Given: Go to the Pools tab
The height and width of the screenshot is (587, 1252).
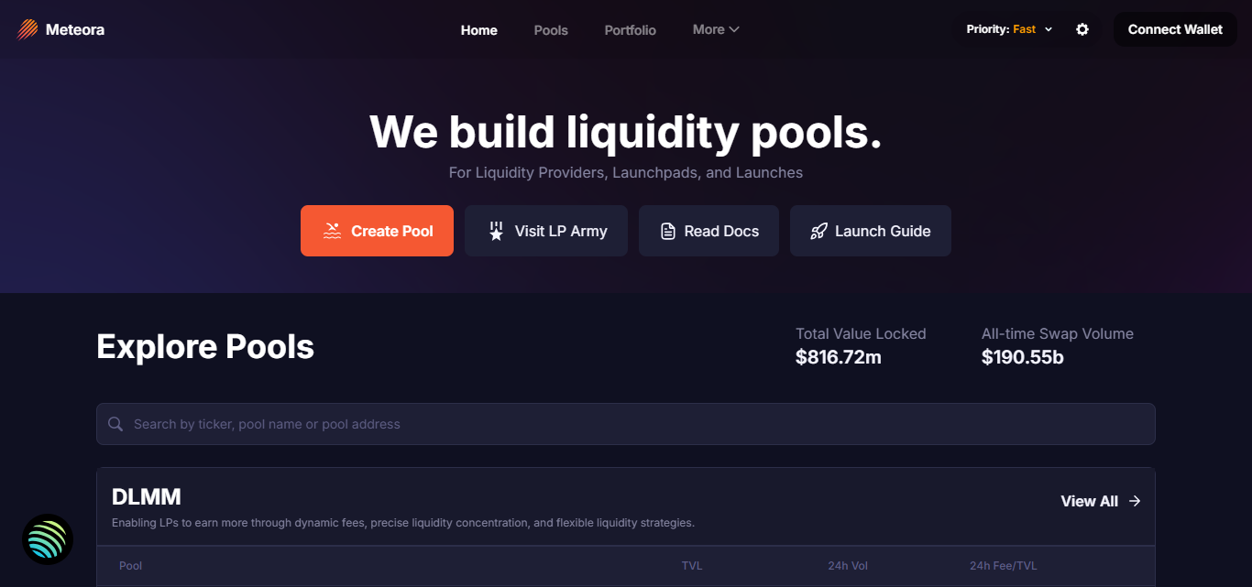Looking at the screenshot, I should point(551,30).
